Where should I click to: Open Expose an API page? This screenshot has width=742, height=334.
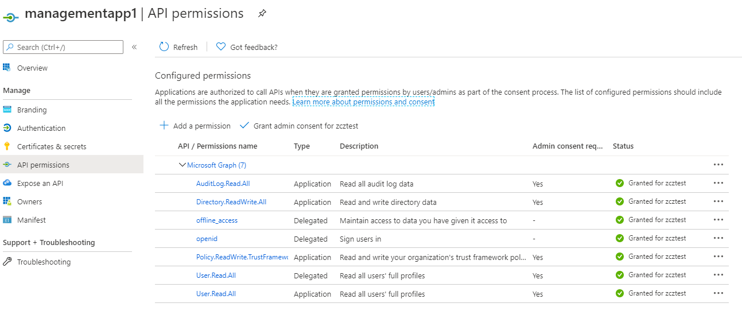[x=40, y=183]
